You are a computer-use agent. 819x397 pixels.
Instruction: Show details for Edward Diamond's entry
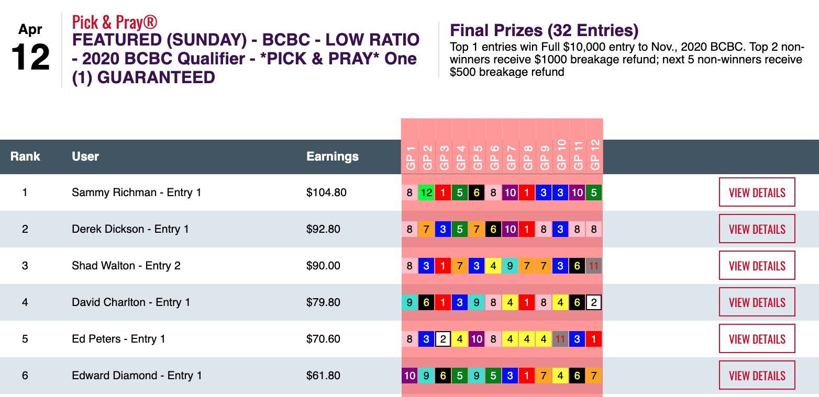point(757,376)
